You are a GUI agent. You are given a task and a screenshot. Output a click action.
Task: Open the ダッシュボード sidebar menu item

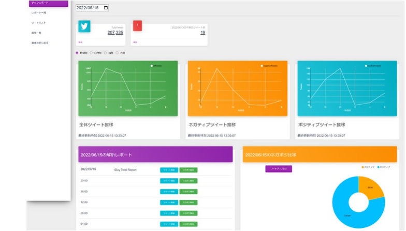[48, 3]
